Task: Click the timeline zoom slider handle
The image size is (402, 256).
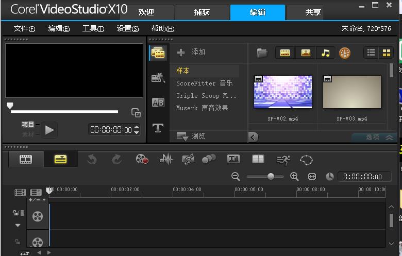Action: point(271,176)
